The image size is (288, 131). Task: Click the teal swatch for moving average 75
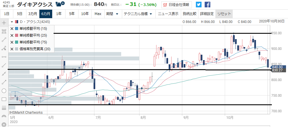[x=16, y=42]
